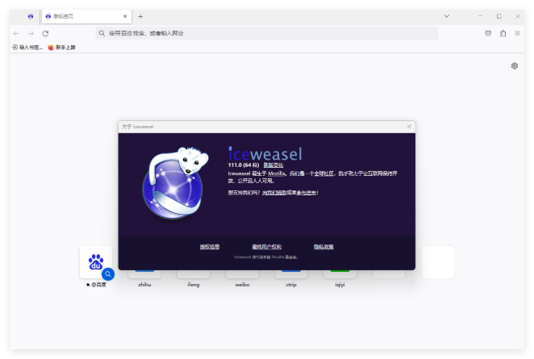Viewport: 534px width, 359px height.
Task: Minimize the browser window
Action: tap(480, 16)
